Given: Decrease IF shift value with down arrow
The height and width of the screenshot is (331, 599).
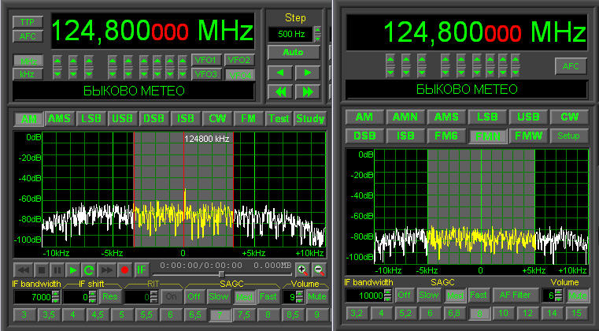Looking at the screenshot, I should pos(92,300).
